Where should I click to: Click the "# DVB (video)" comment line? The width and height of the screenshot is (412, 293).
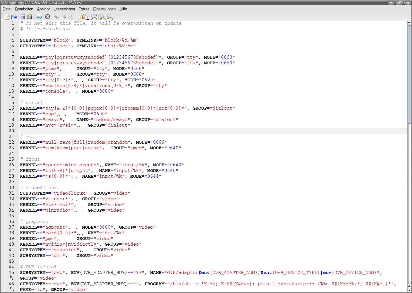pyautogui.click(x=38, y=267)
